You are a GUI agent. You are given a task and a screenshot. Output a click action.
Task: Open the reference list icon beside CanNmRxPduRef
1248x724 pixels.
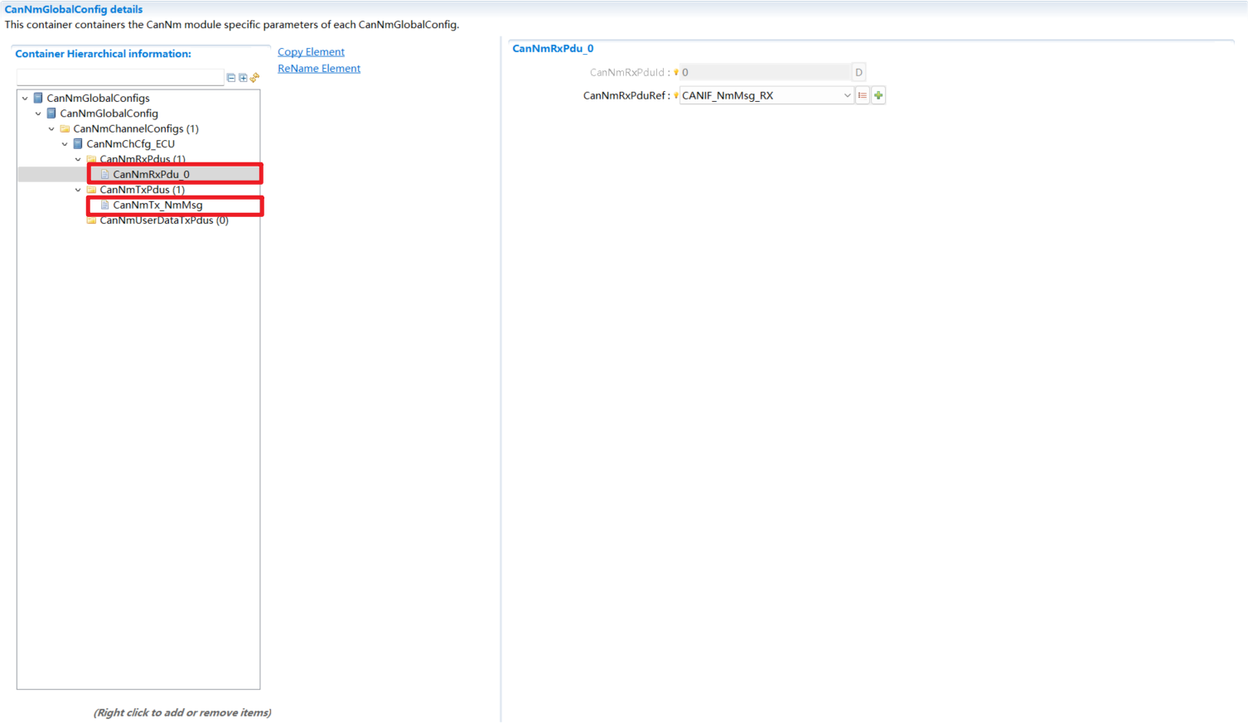pyautogui.click(x=862, y=94)
